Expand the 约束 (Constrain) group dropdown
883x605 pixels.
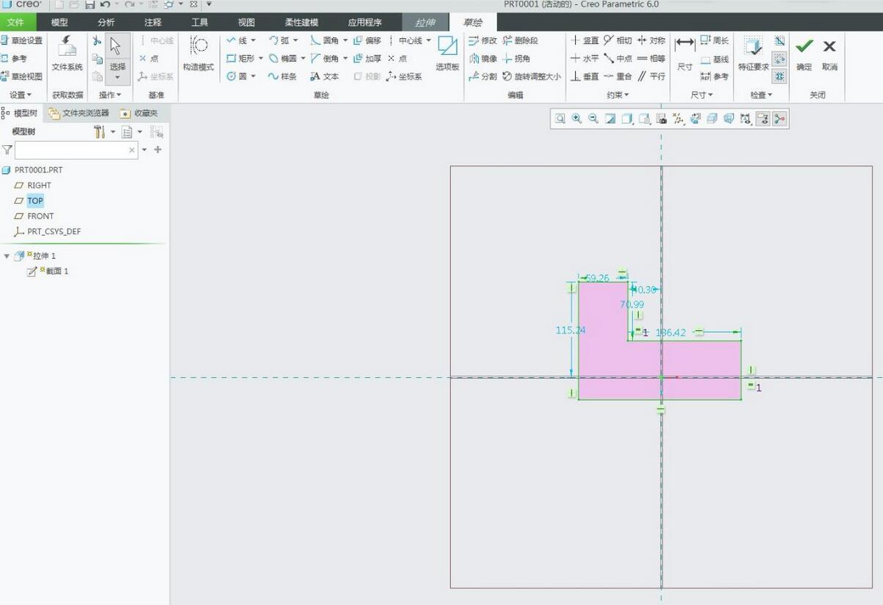click(618, 95)
